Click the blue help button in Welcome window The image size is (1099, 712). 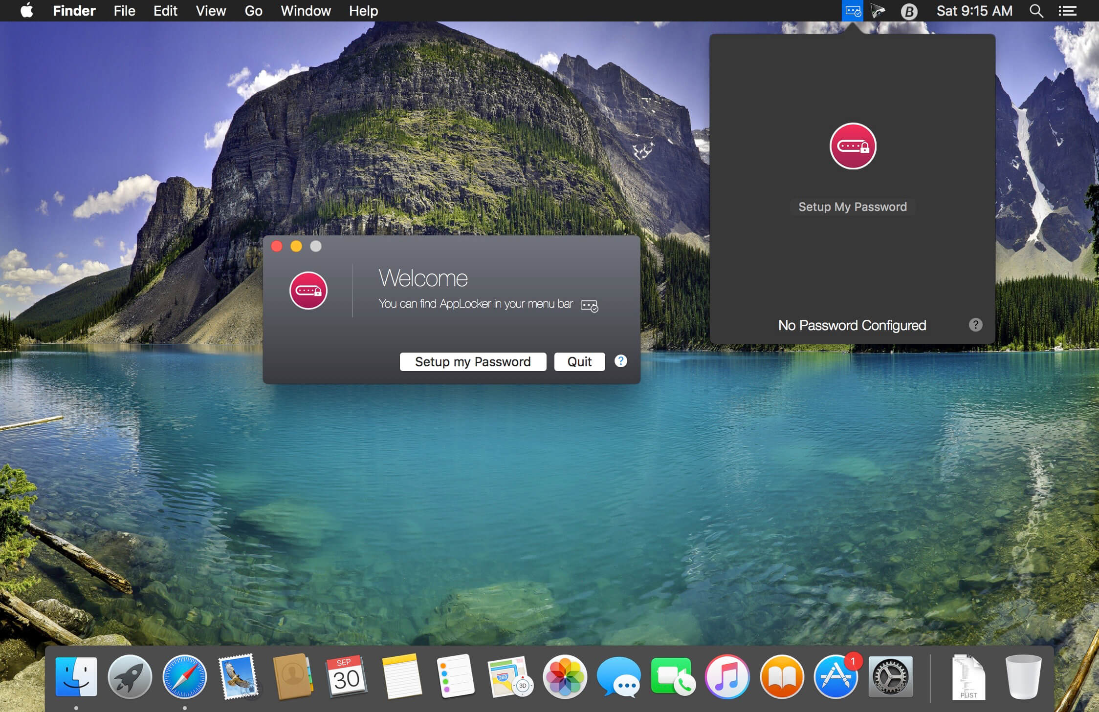[x=620, y=361]
